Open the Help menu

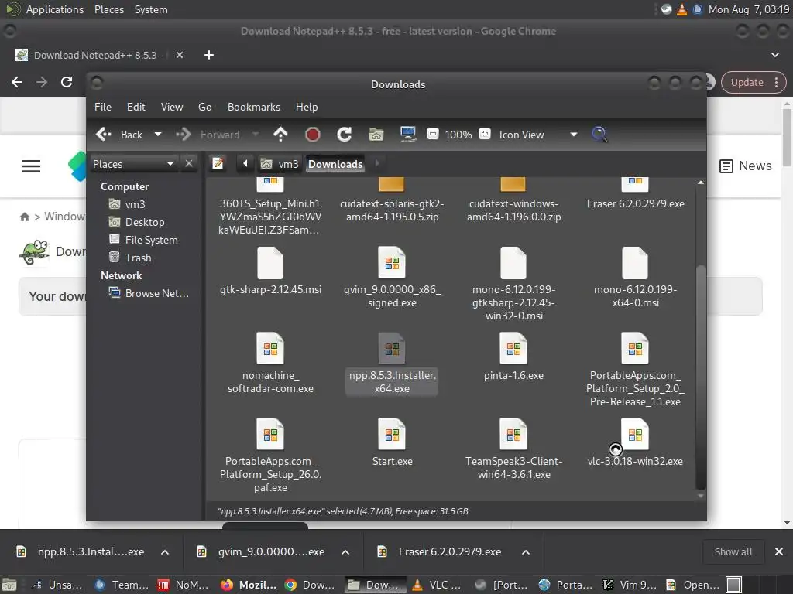(x=307, y=107)
